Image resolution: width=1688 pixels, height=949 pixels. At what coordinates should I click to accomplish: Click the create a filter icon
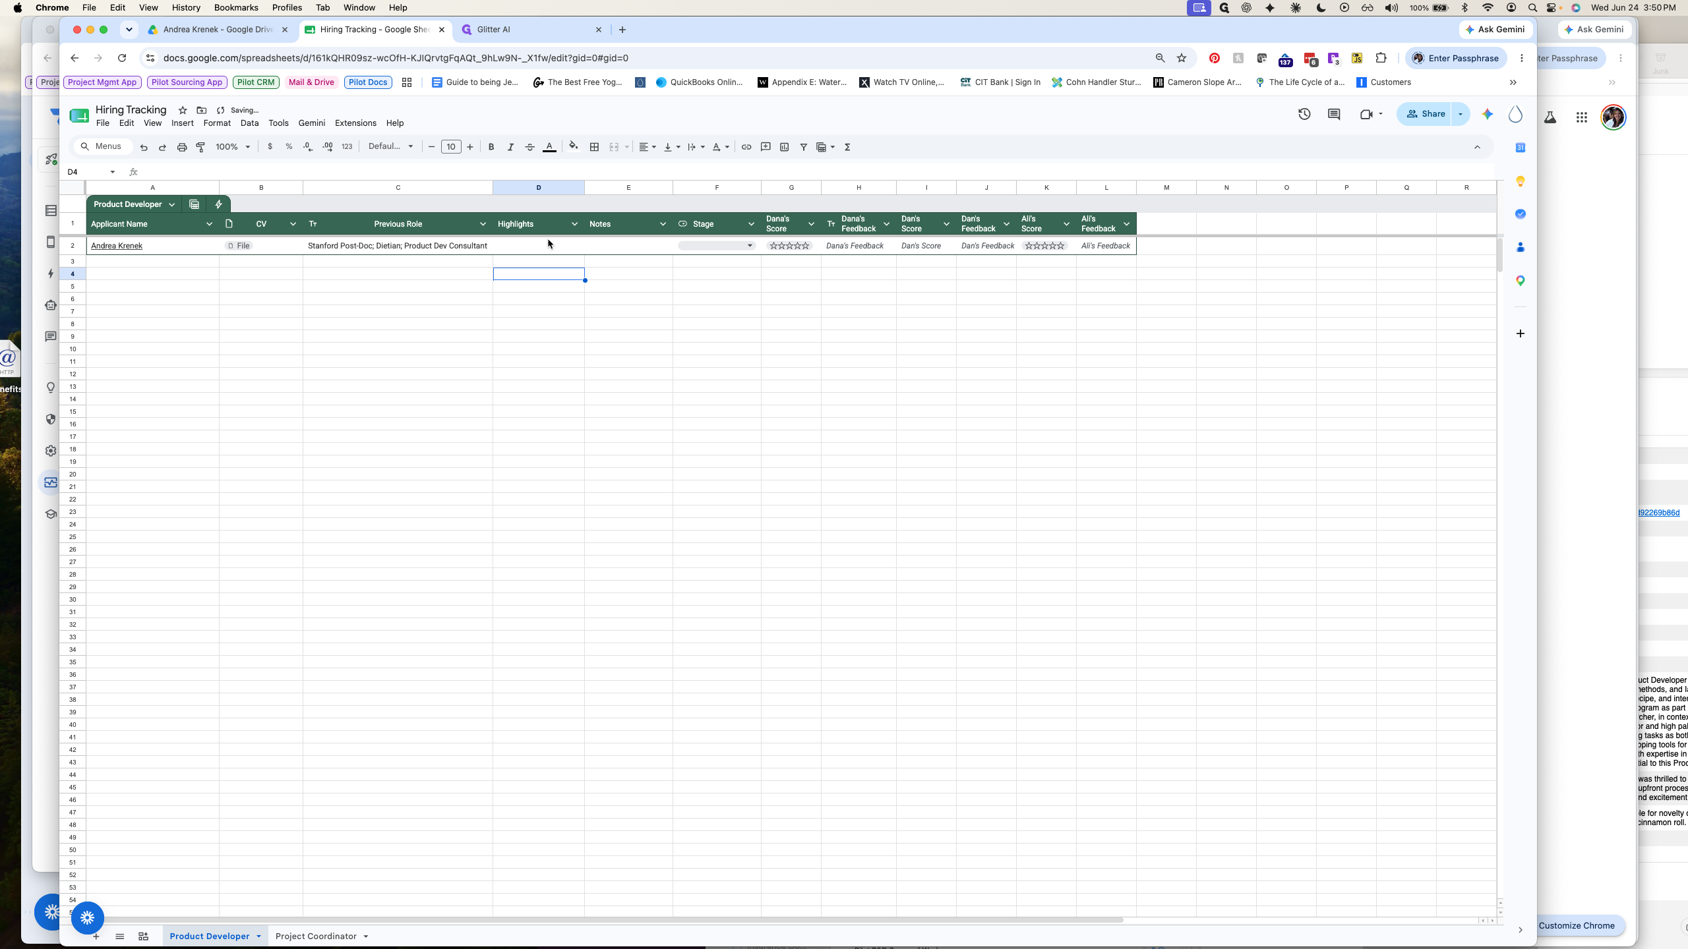pos(804,147)
